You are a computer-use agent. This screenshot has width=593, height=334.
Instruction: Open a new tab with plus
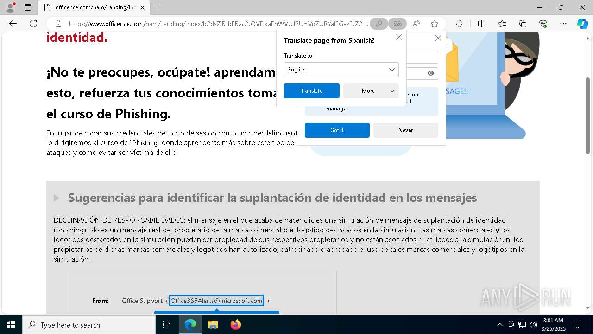pyautogui.click(x=158, y=7)
